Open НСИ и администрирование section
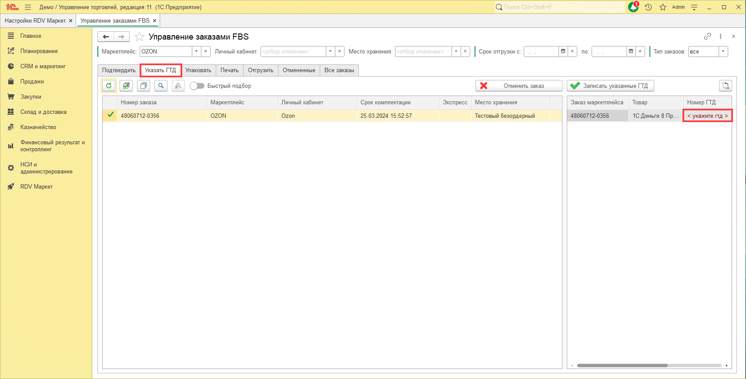This screenshot has height=379, width=746. tap(46, 168)
